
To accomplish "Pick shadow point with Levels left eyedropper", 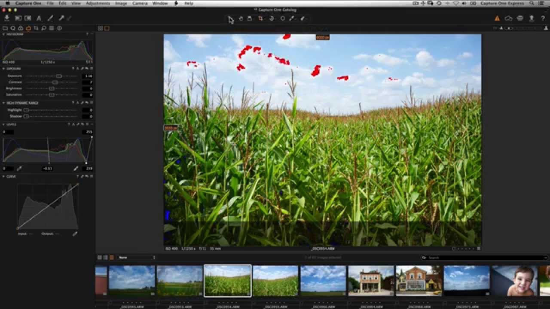I will 19,169.
